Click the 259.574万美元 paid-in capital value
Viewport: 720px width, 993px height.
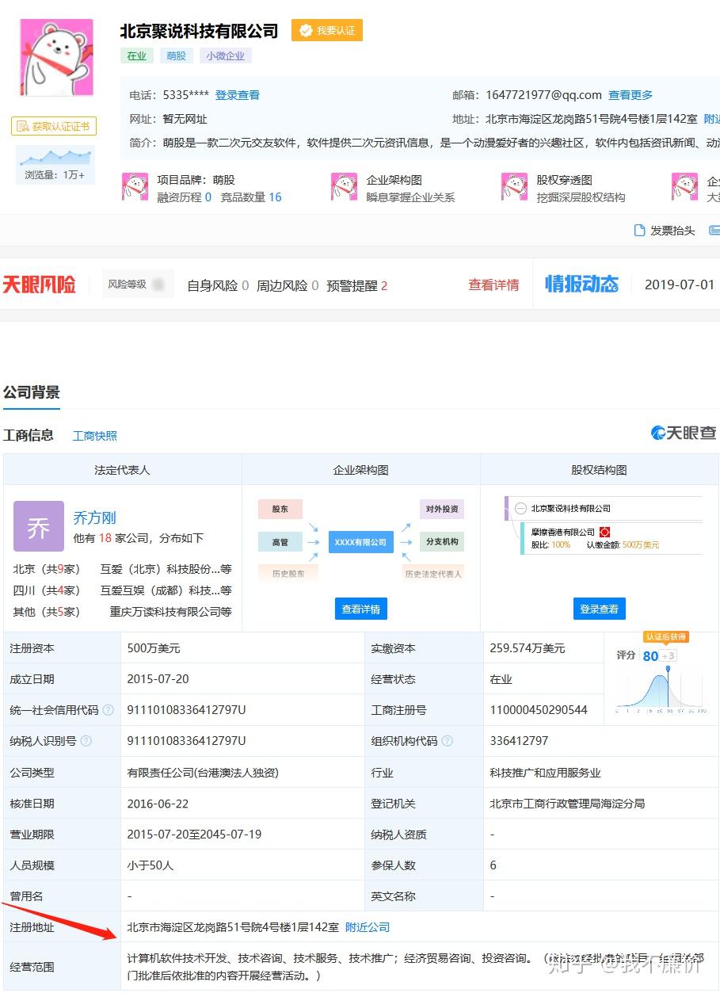528,648
